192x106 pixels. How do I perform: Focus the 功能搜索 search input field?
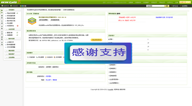(155, 6)
